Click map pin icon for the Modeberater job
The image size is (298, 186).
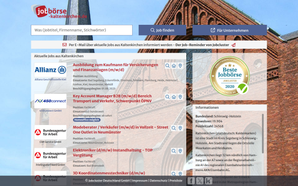pyautogui.click(x=180, y=128)
